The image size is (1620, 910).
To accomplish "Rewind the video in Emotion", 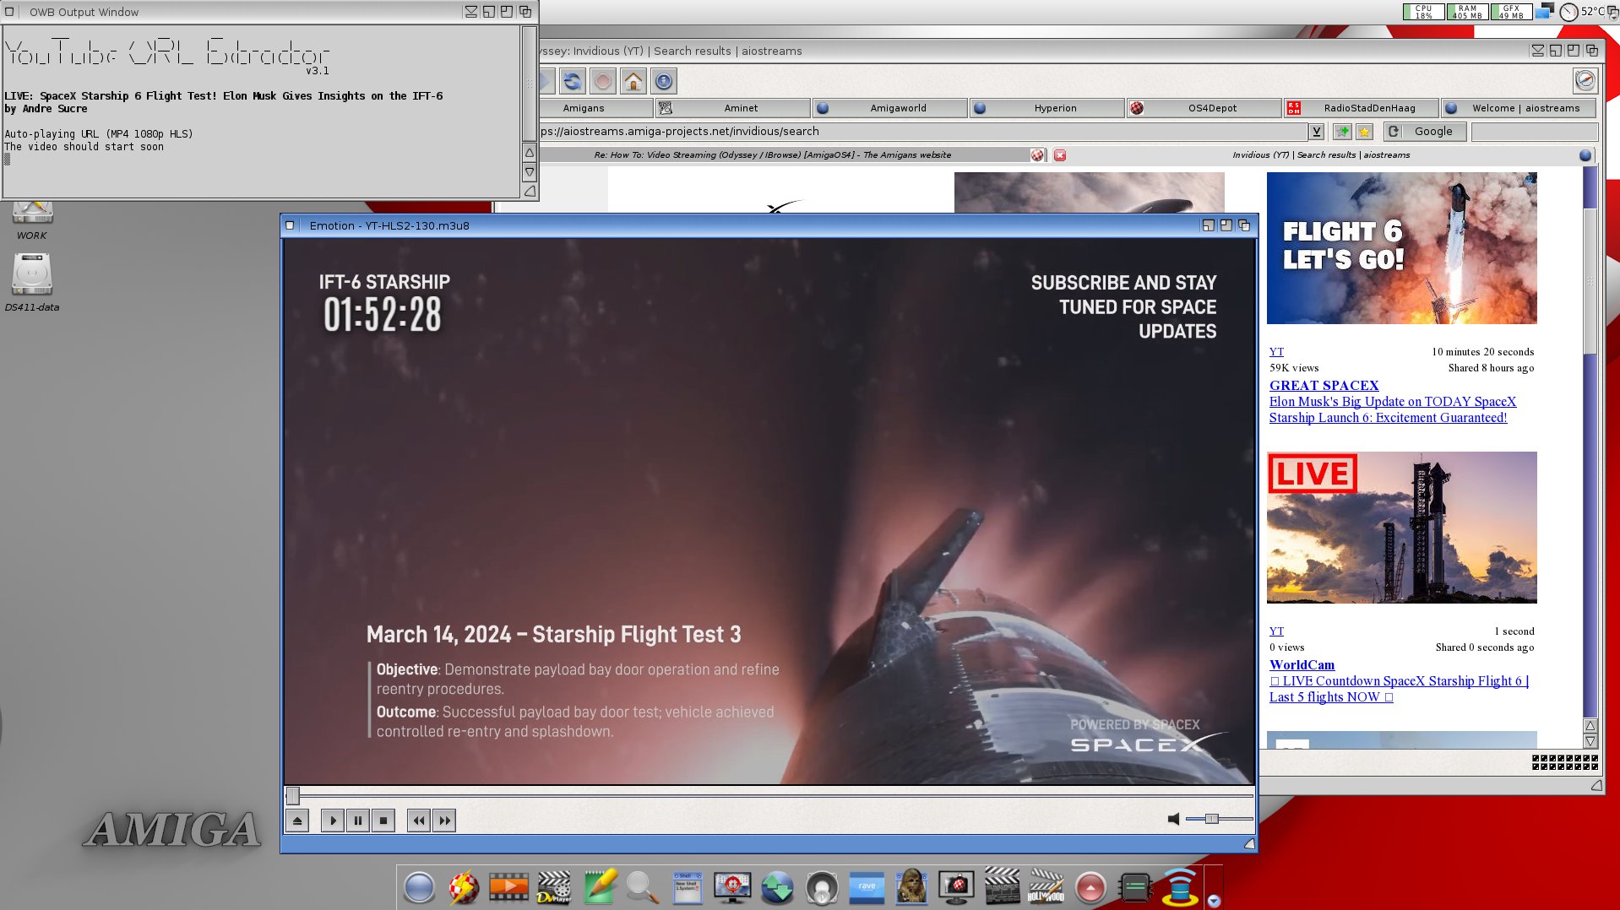I will click(419, 820).
